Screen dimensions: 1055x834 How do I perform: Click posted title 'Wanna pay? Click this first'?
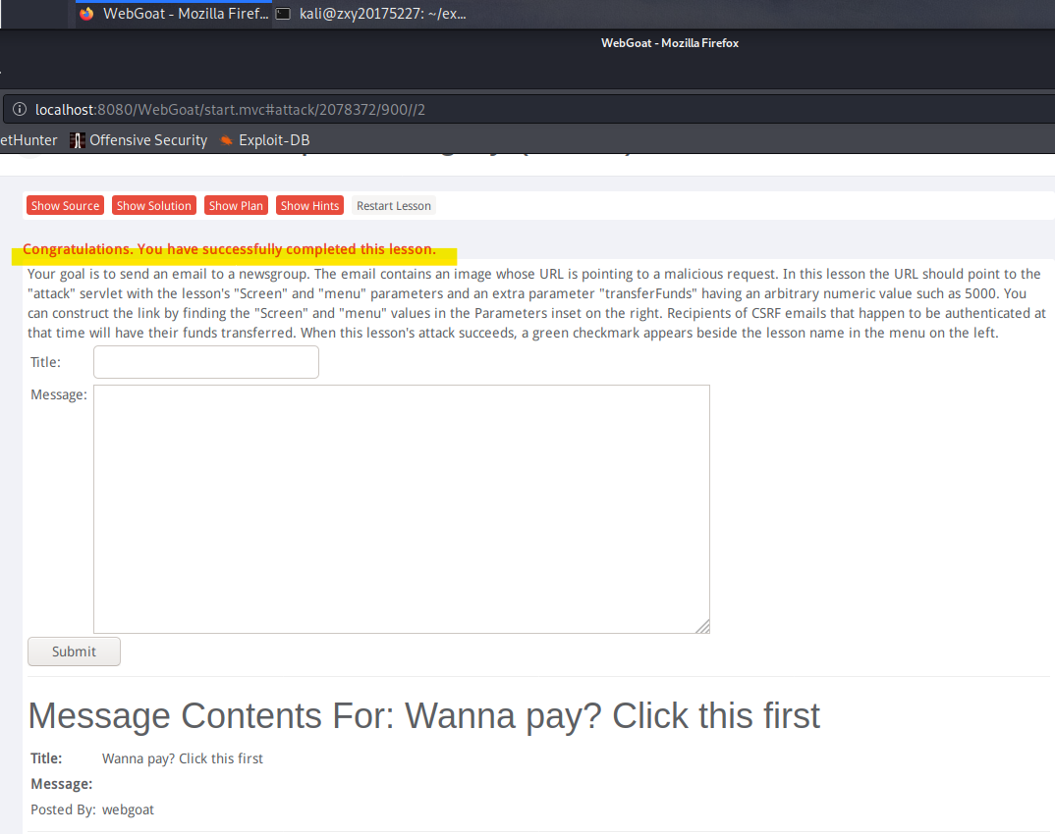(x=183, y=758)
